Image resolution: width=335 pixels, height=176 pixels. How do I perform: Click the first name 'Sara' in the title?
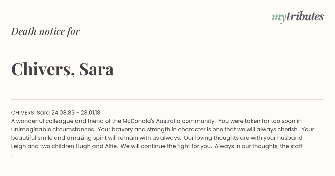point(97,69)
